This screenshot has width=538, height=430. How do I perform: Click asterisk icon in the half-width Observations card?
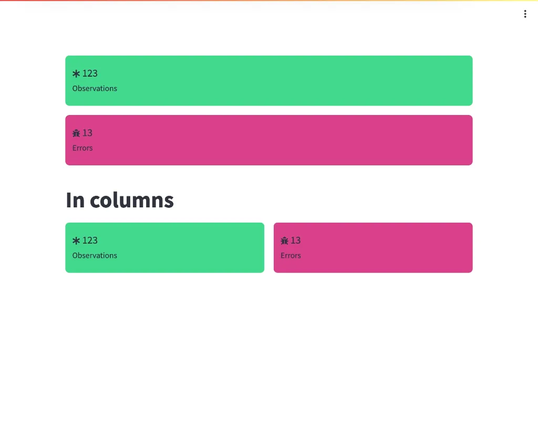tap(76, 240)
